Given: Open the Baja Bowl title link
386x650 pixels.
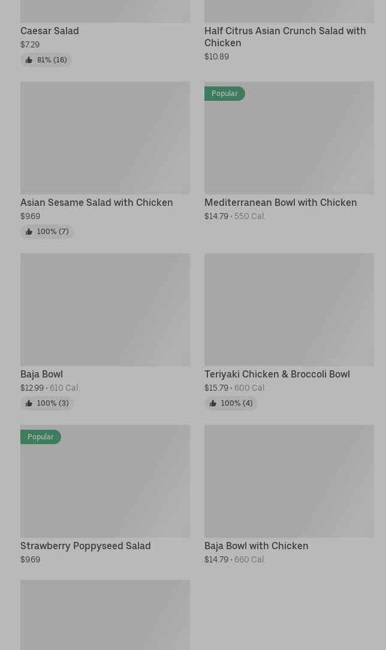Looking at the screenshot, I should click(41, 374).
